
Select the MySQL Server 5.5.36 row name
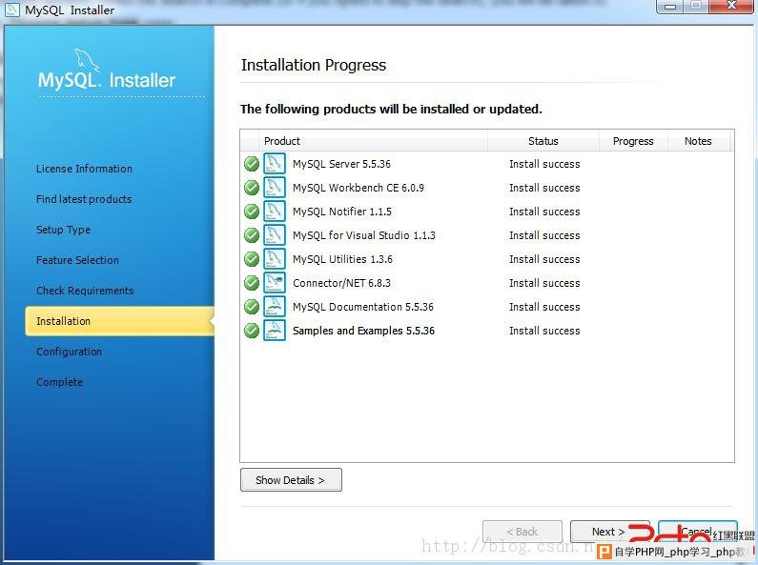341,164
